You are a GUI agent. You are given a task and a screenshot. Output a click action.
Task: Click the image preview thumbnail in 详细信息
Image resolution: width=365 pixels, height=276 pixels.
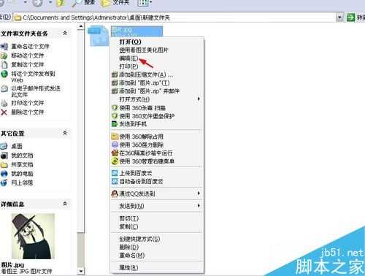click(34, 236)
